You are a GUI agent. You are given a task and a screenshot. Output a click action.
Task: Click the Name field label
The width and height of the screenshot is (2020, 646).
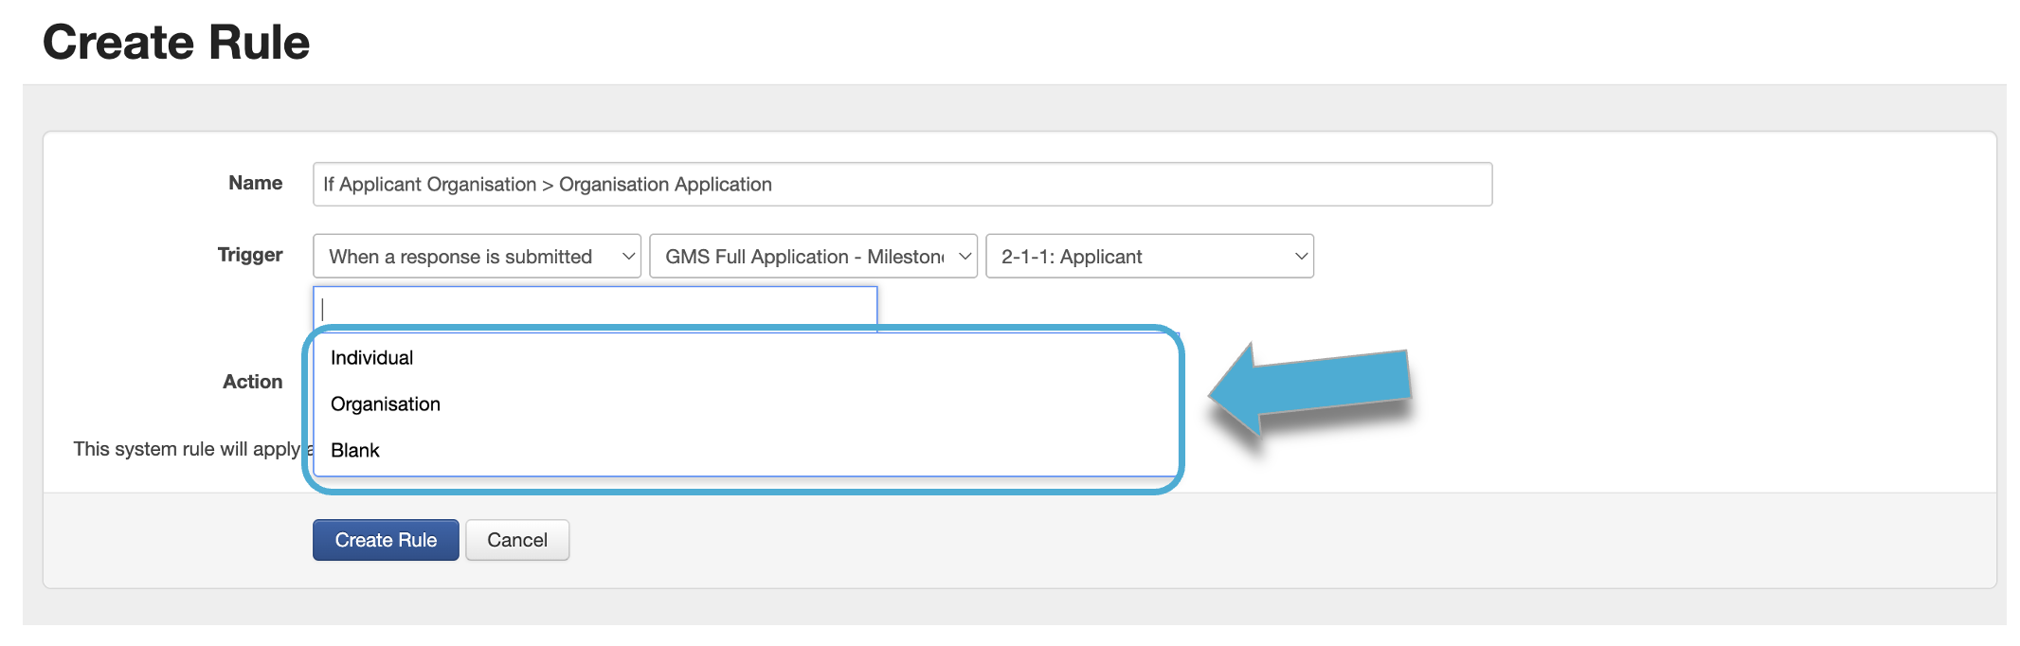pos(255,183)
